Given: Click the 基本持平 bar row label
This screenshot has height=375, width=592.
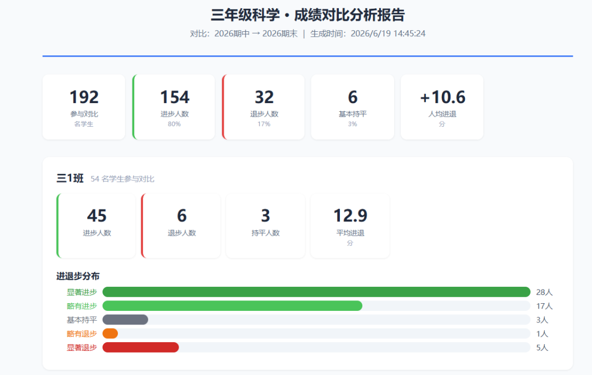Looking at the screenshot, I should point(82,320).
